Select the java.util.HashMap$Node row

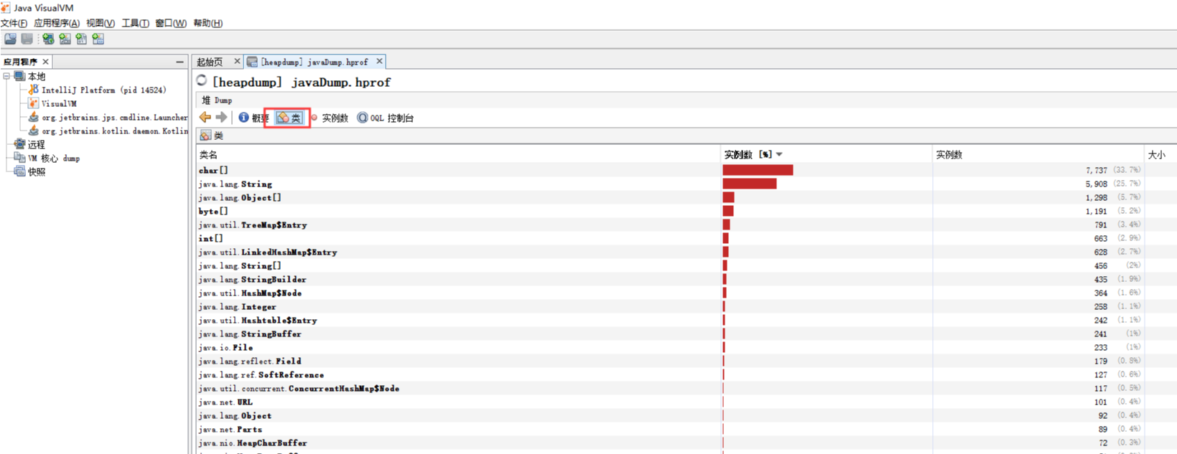[x=687, y=293]
